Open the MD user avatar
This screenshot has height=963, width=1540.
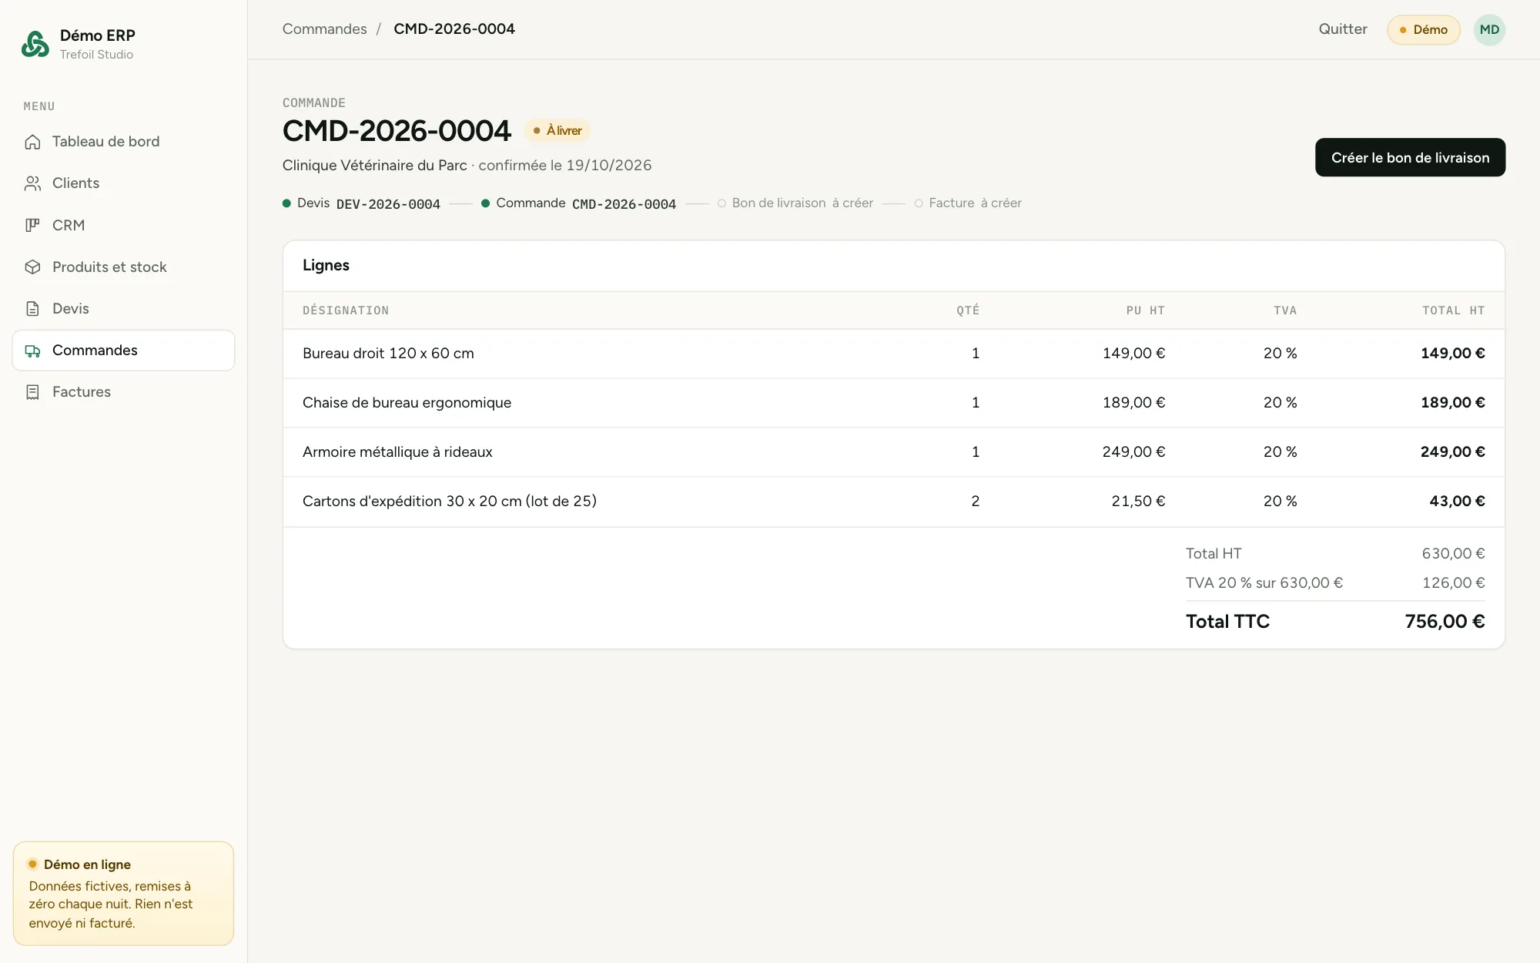pyautogui.click(x=1489, y=30)
